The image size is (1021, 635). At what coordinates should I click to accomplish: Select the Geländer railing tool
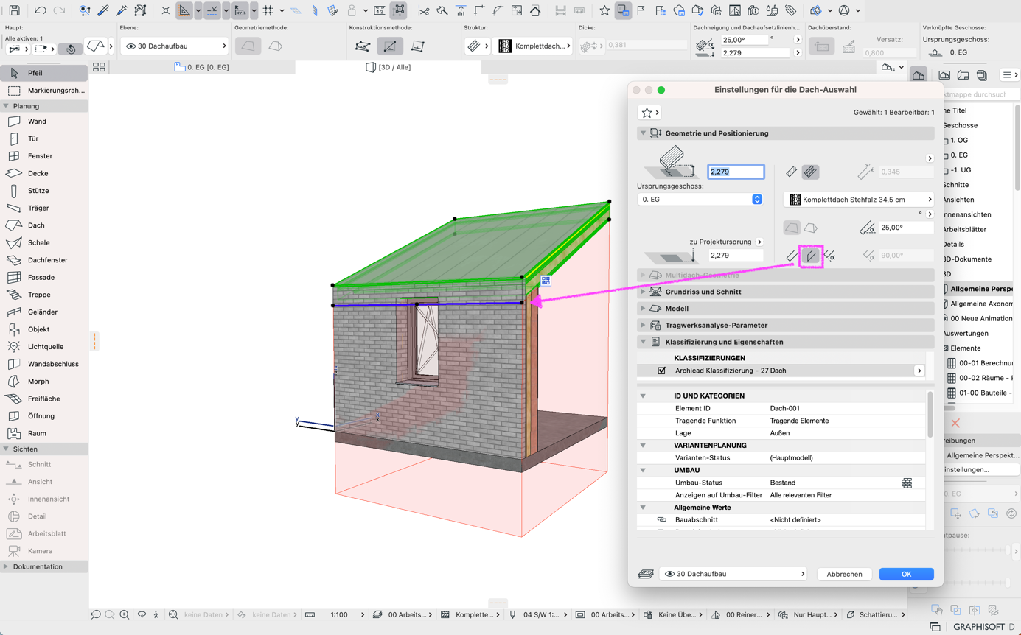(44, 312)
